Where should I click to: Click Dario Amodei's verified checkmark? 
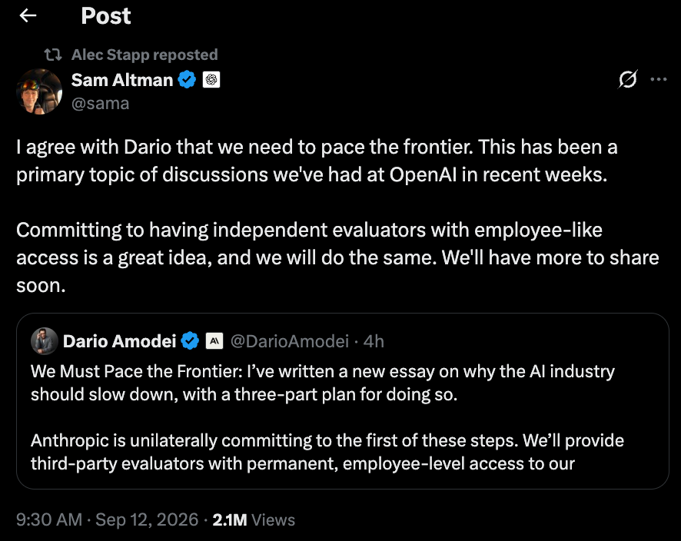(190, 341)
